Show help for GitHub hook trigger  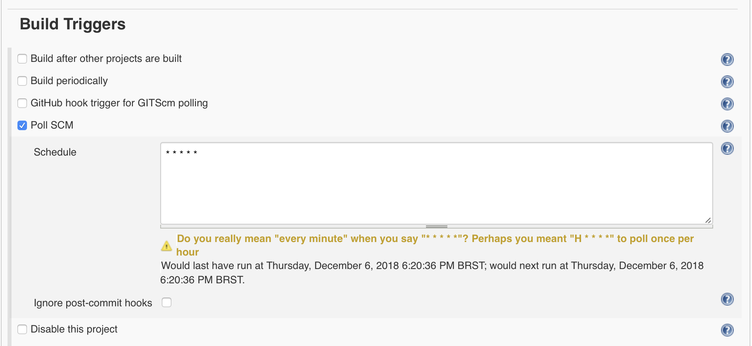[727, 104]
